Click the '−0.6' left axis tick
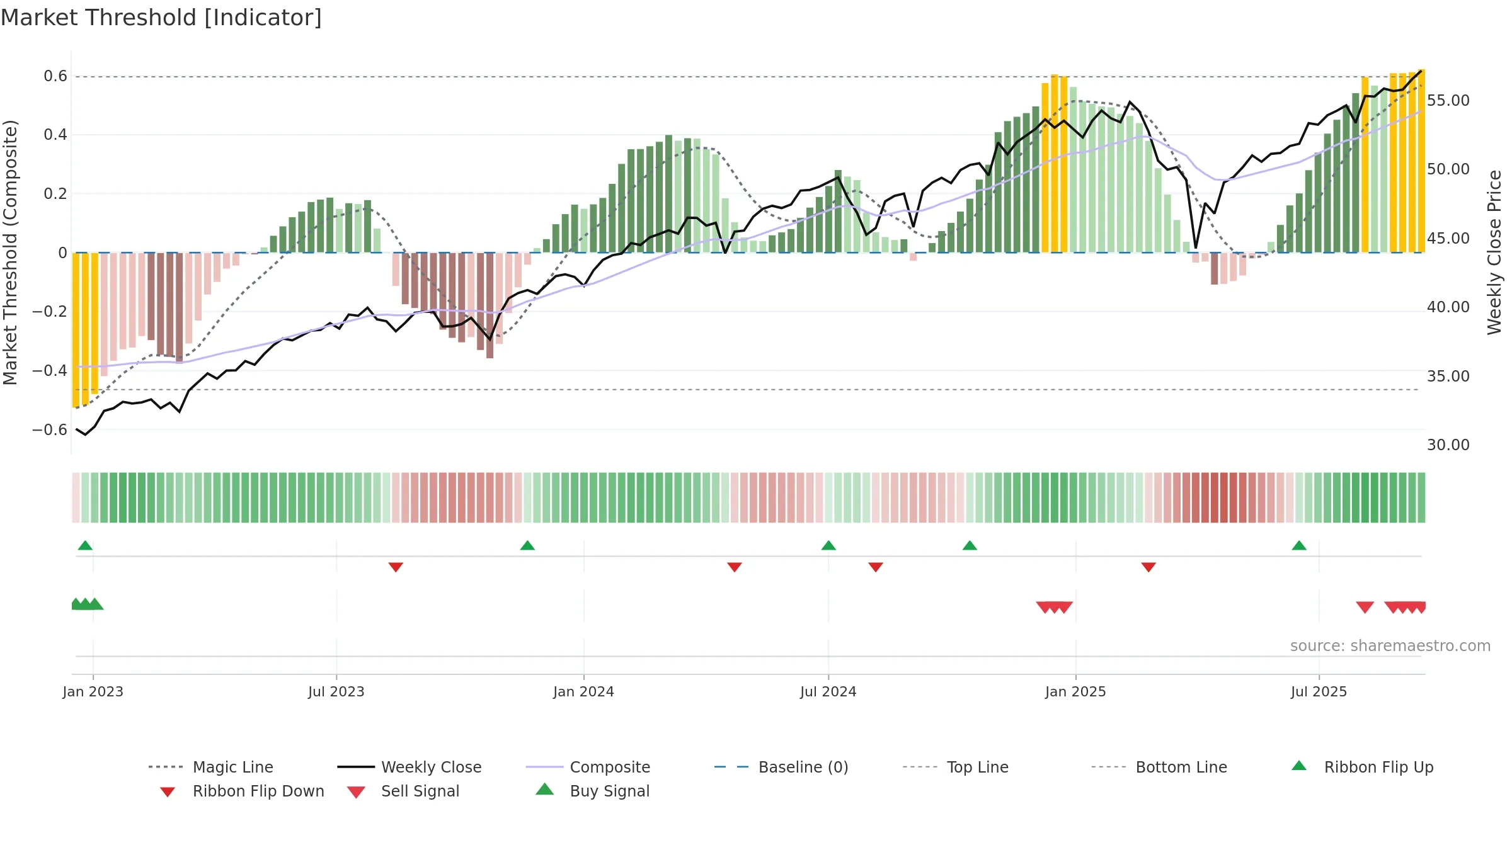 point(50,430)
